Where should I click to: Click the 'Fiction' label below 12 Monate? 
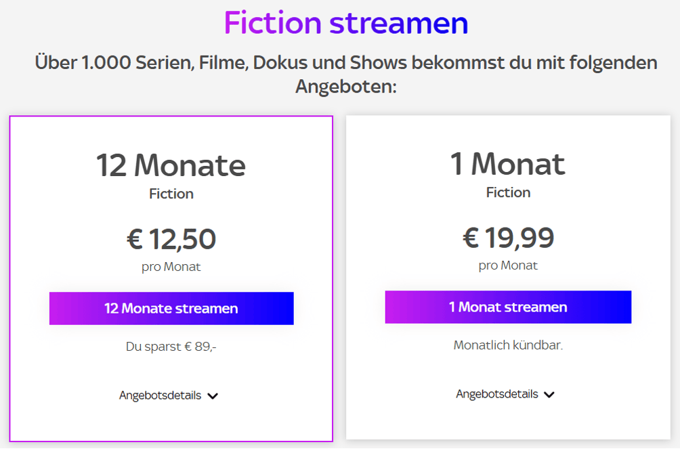tap(171, 194)
